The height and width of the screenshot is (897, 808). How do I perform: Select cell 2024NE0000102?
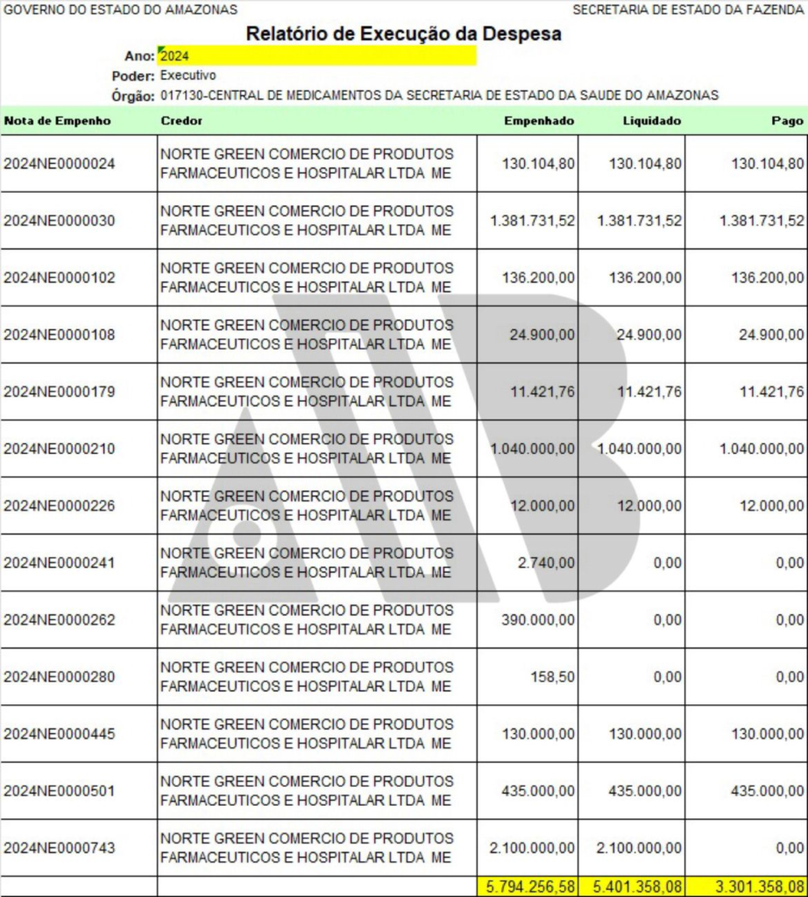[79, 278]
